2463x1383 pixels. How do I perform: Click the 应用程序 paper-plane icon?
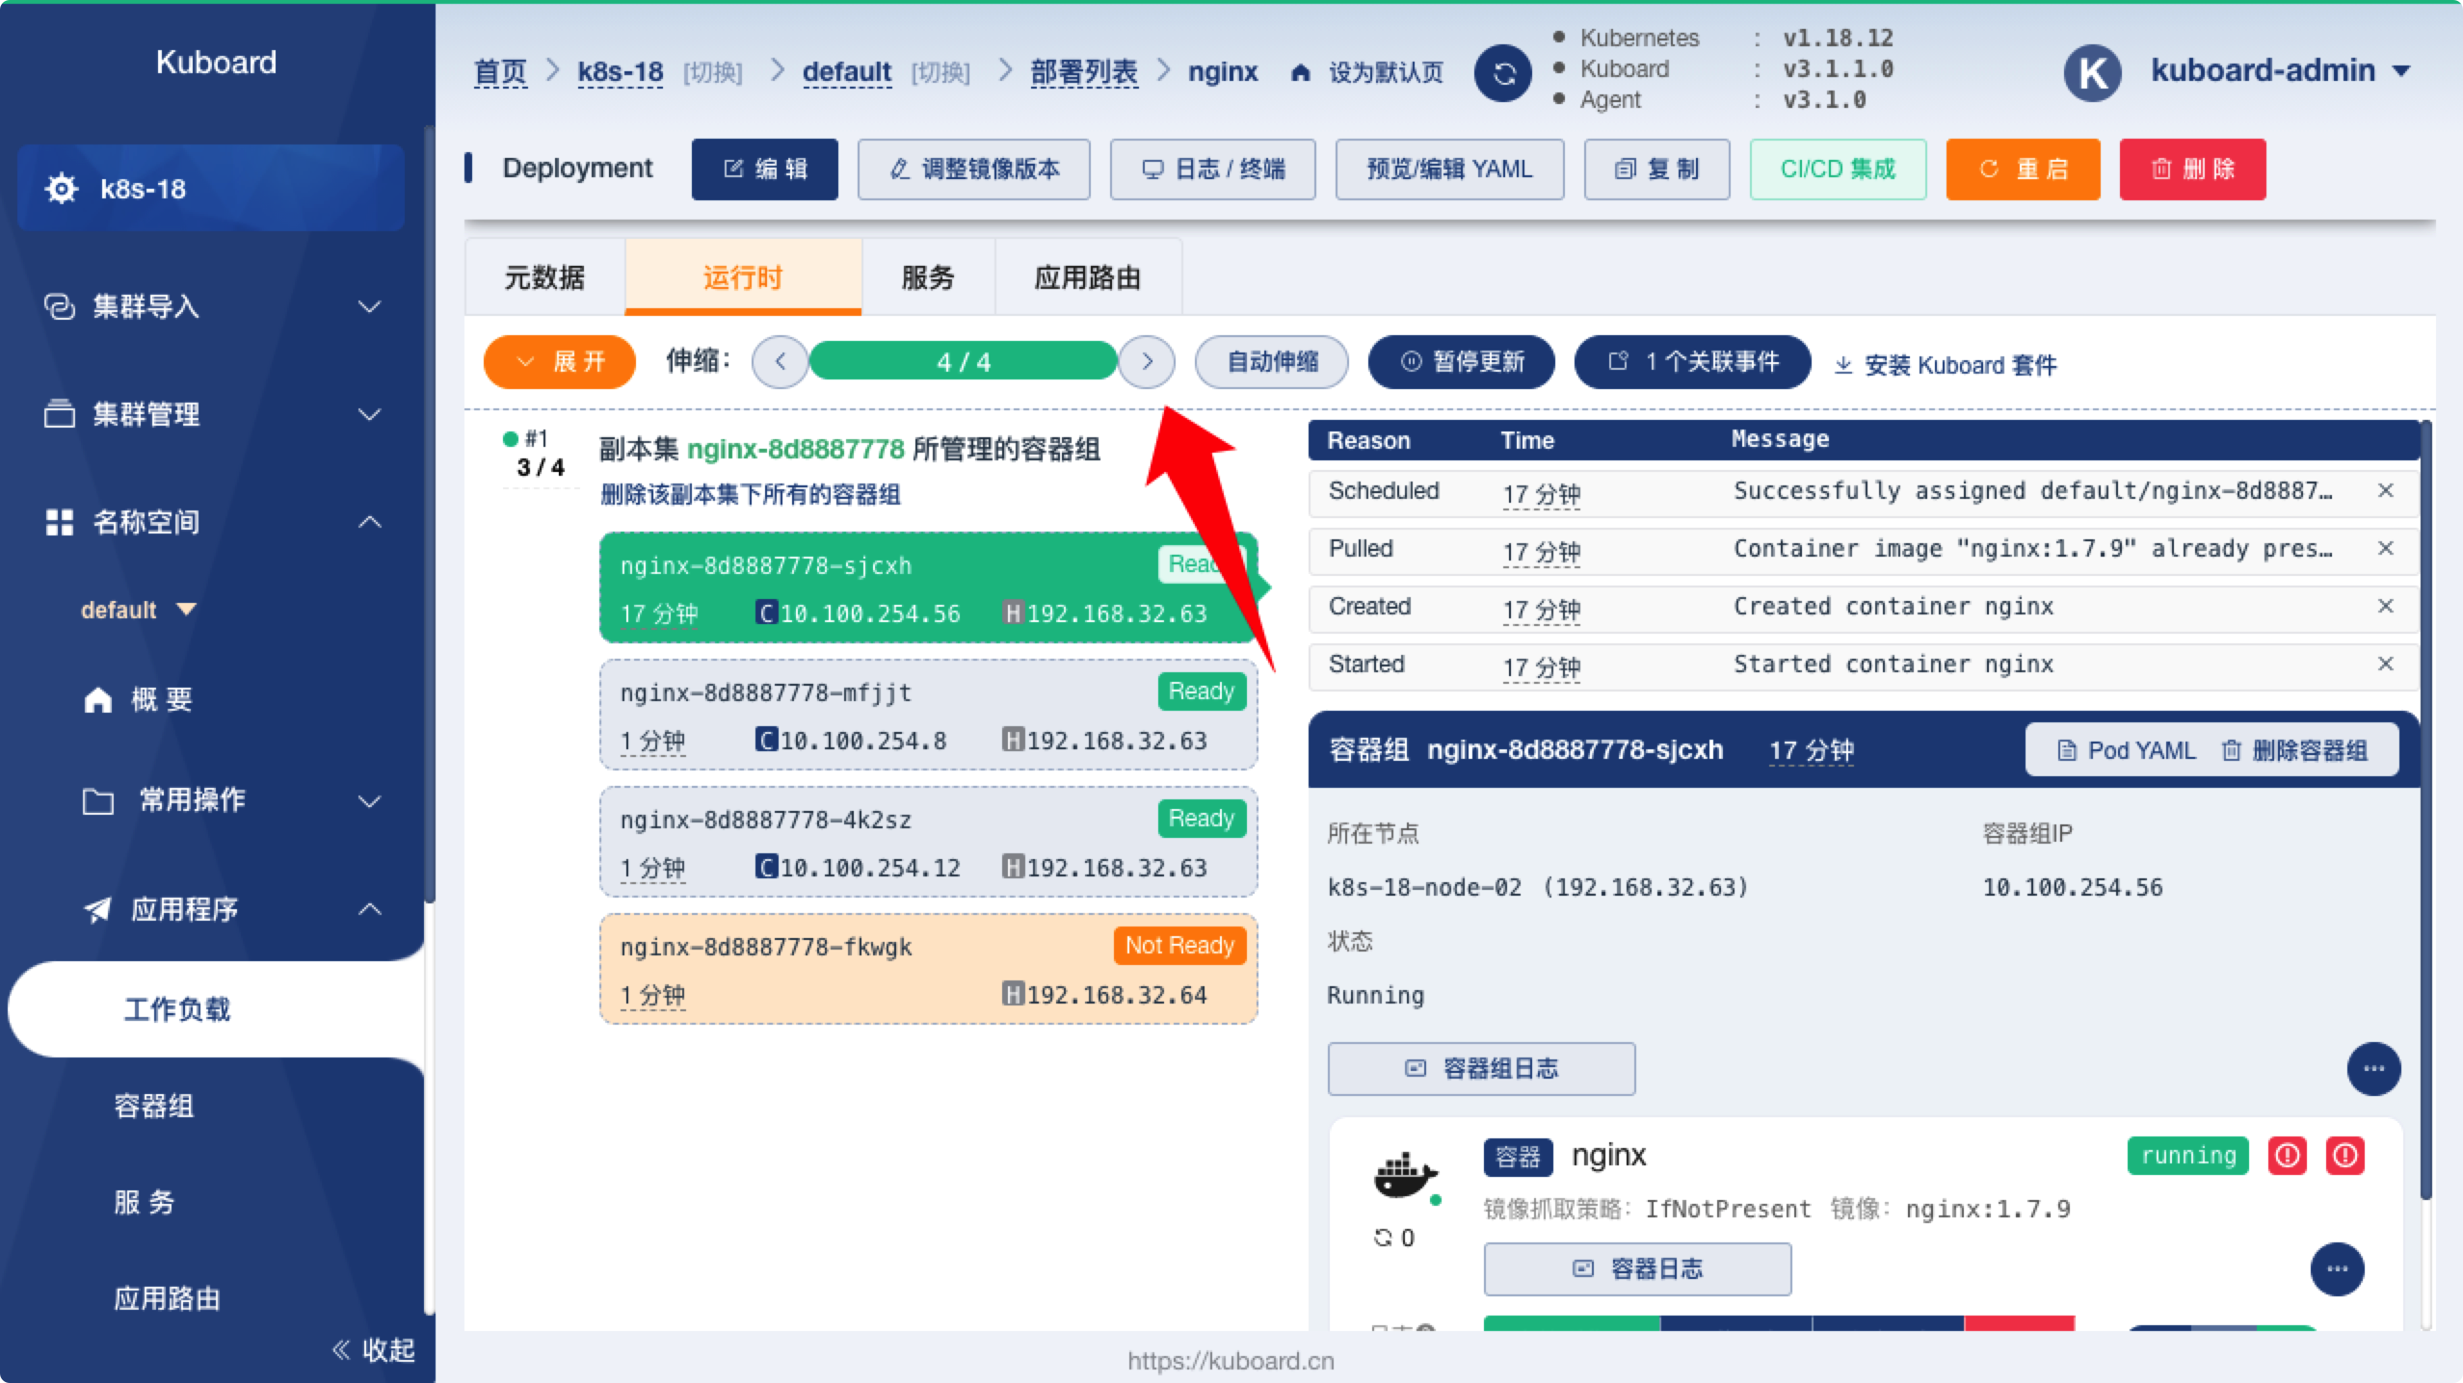point(98,909)
